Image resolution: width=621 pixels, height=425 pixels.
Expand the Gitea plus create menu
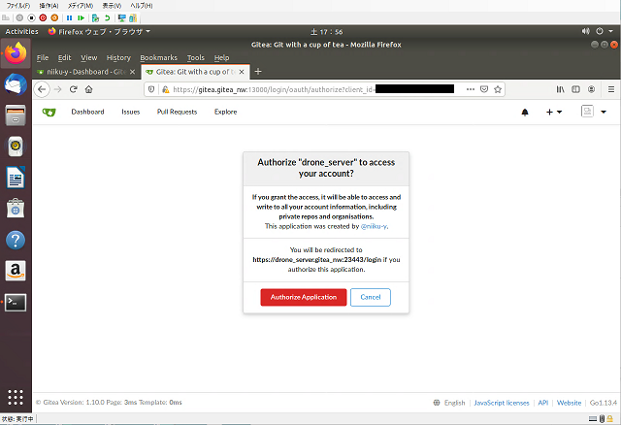click(x=554, y=113)
